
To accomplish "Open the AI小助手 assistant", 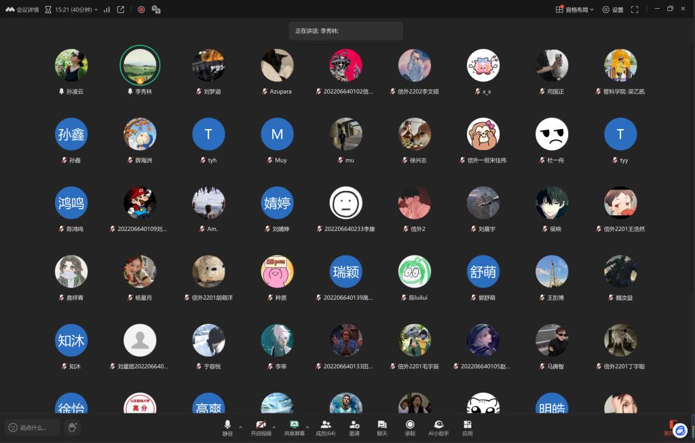I will point(438,427).
